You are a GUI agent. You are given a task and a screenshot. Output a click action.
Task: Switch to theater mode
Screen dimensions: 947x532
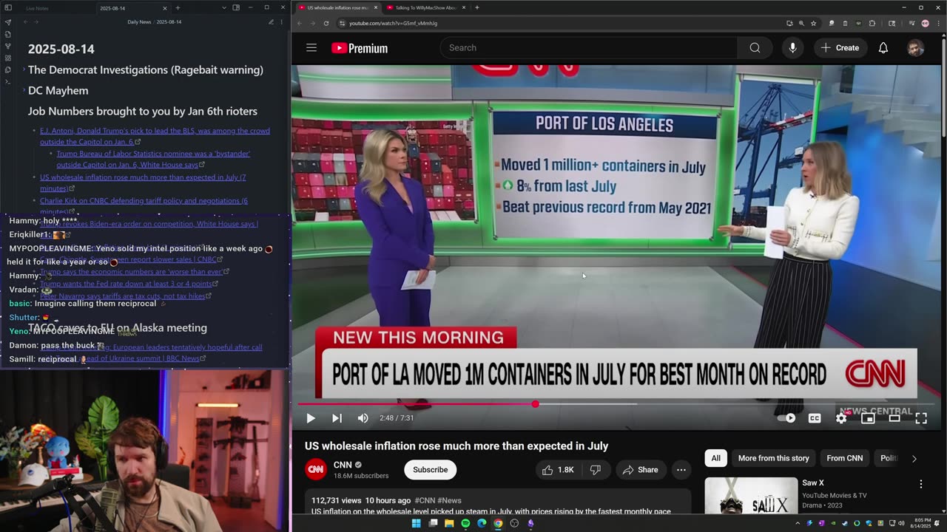coord(894,418)
